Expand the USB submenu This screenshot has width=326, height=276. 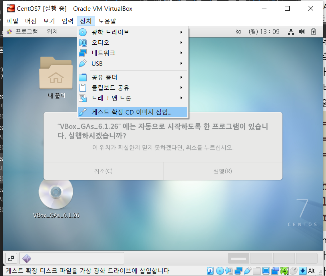133,63
